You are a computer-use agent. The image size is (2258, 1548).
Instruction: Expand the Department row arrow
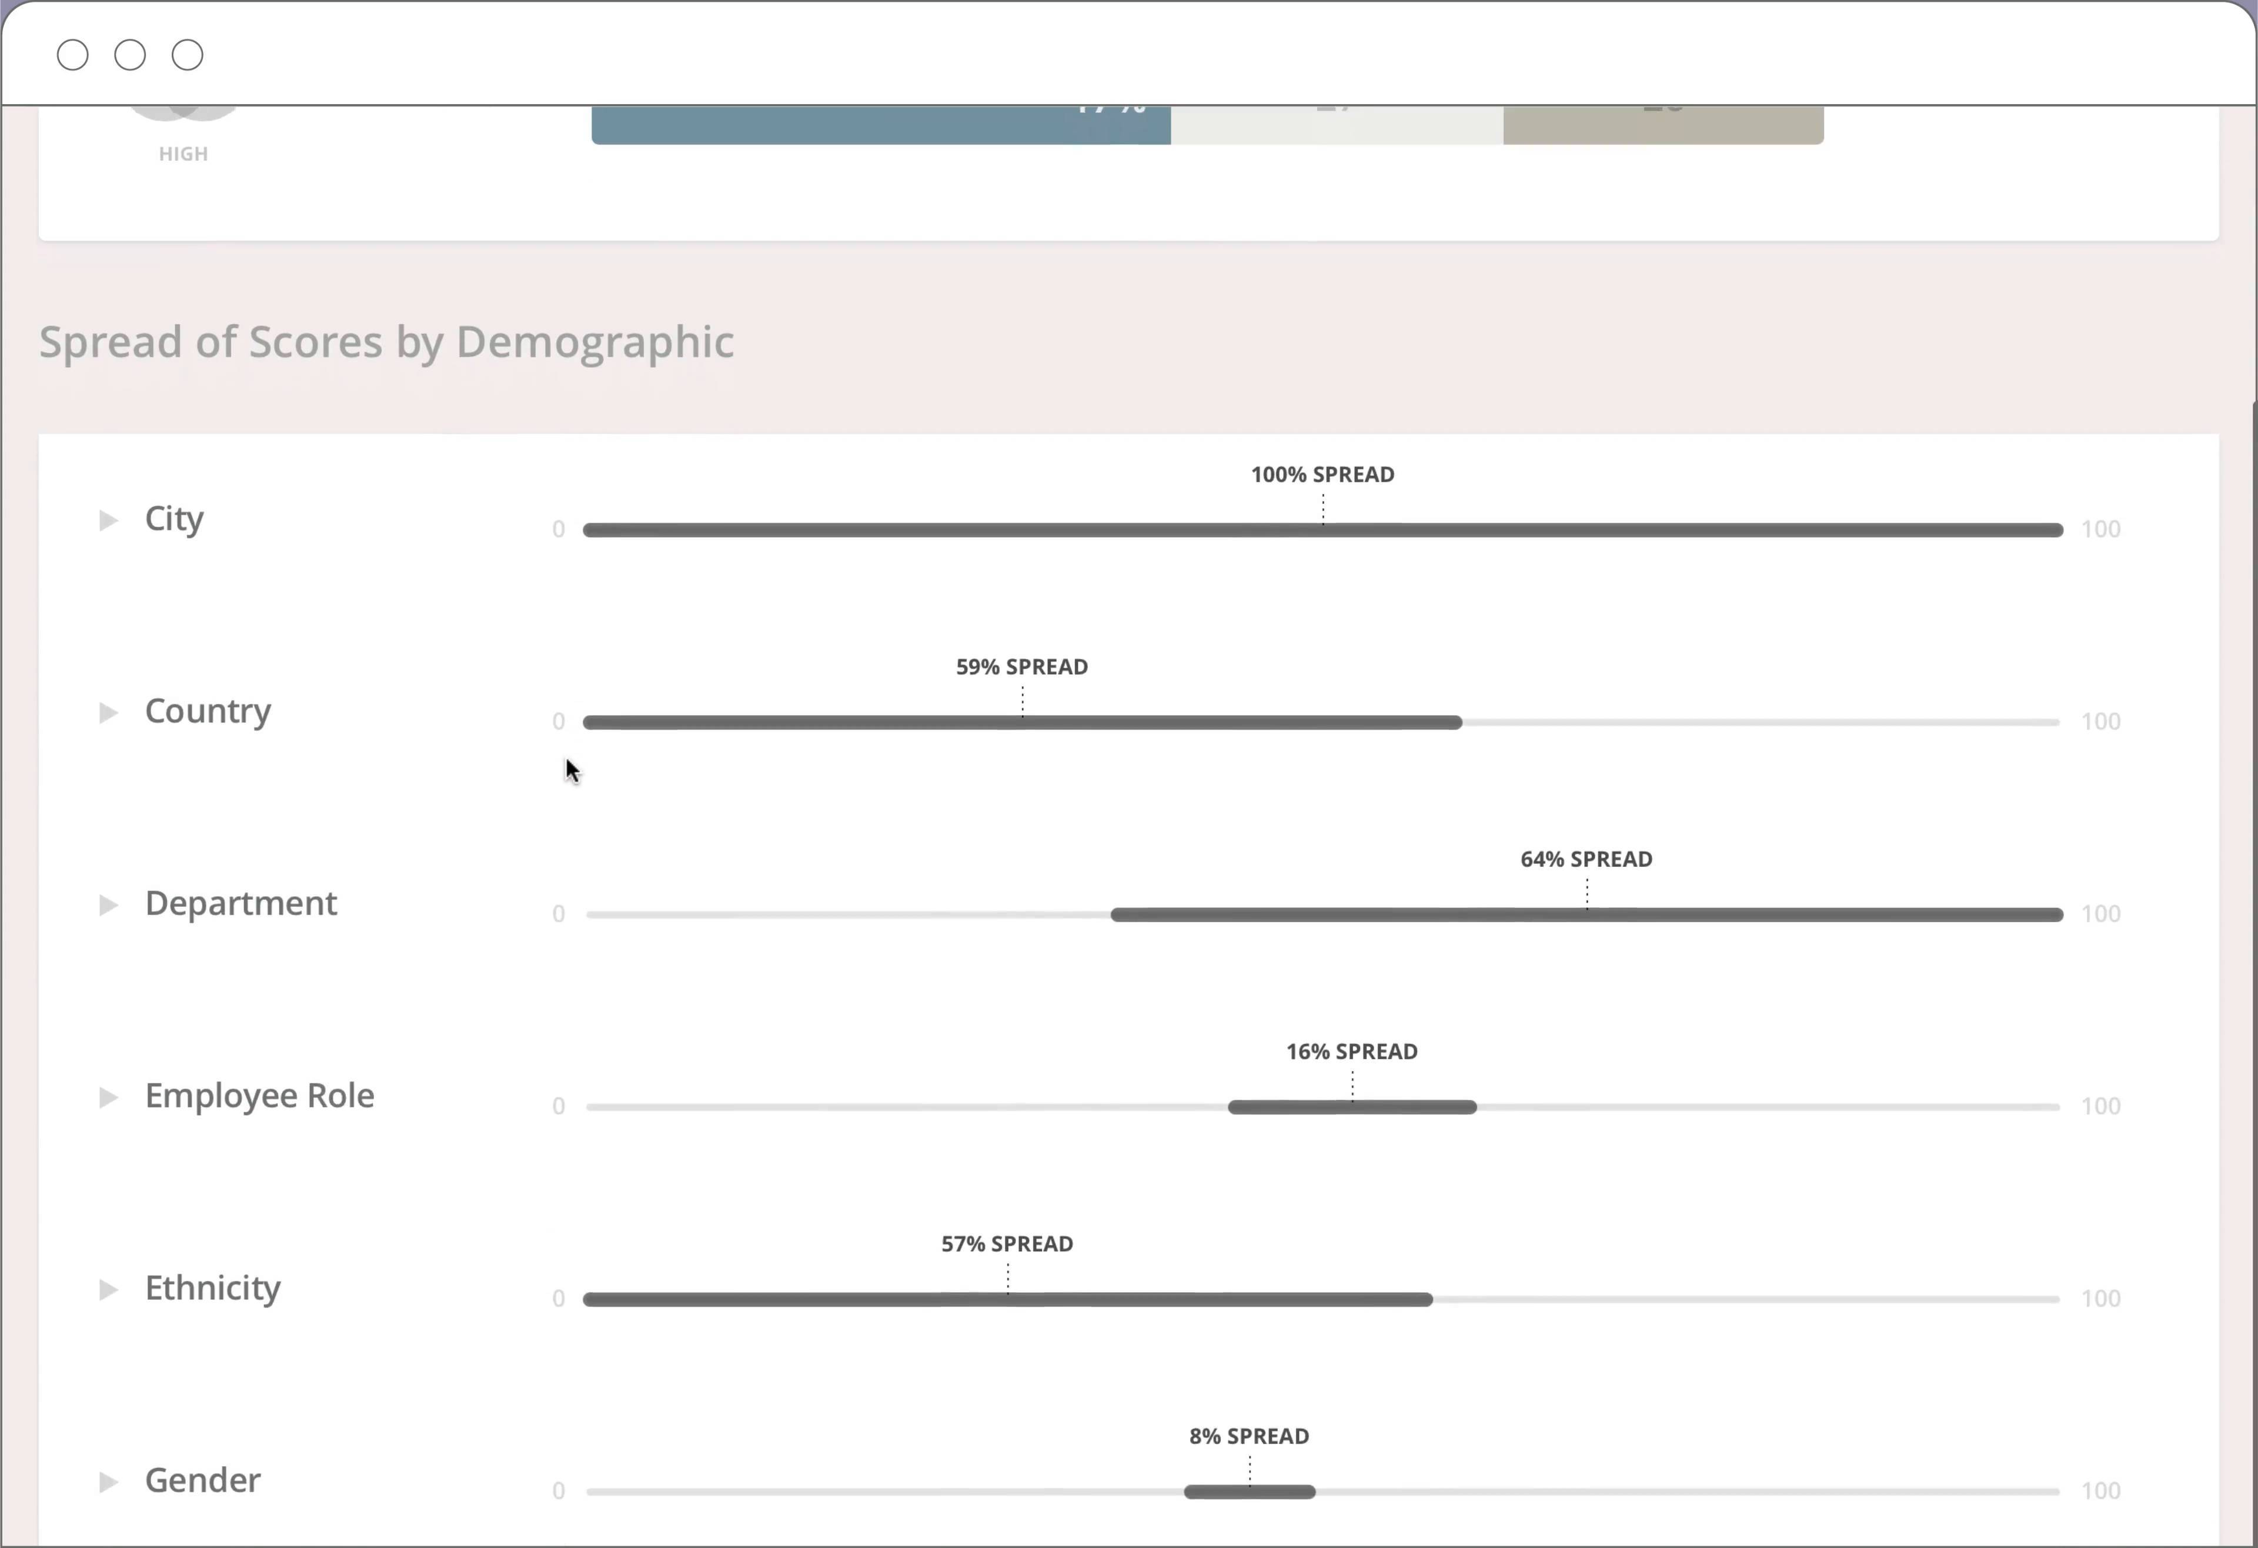pyautogui.click(x=109, y=905)
